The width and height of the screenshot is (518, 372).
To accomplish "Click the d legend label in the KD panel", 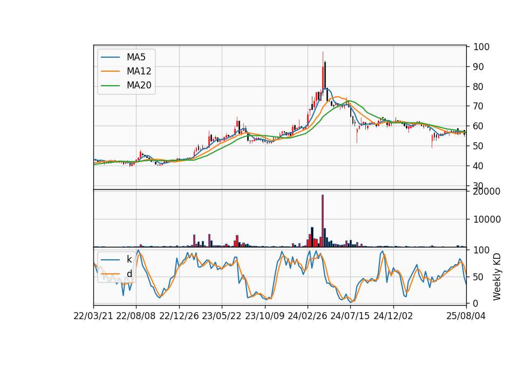I will point(129,274).
